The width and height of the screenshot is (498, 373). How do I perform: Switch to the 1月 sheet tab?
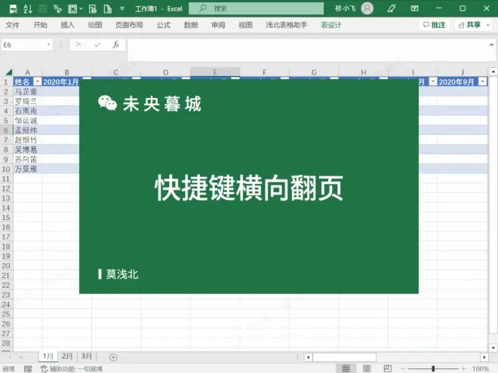tap(48, 356)
